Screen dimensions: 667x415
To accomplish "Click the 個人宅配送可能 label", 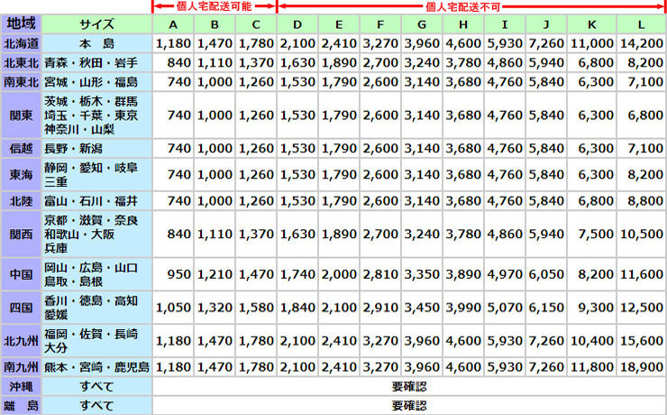I will point(215,6).
